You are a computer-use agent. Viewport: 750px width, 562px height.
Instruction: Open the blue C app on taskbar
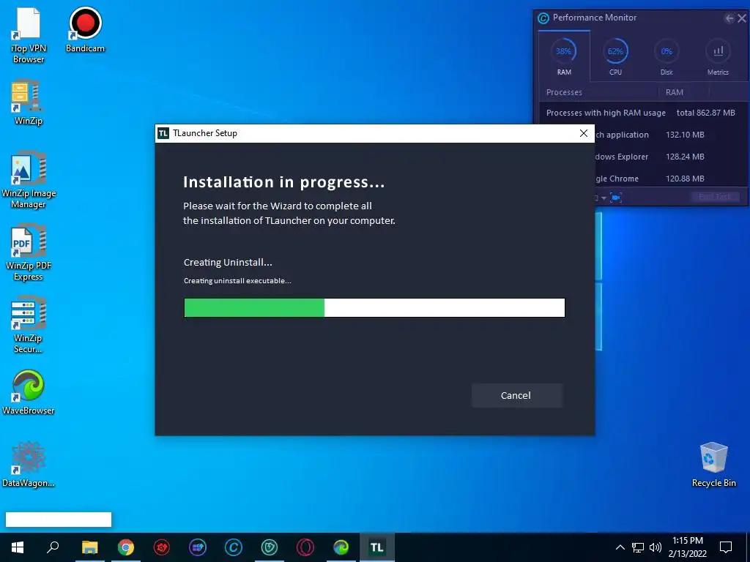pyautogui.click(x=234, y=547)
